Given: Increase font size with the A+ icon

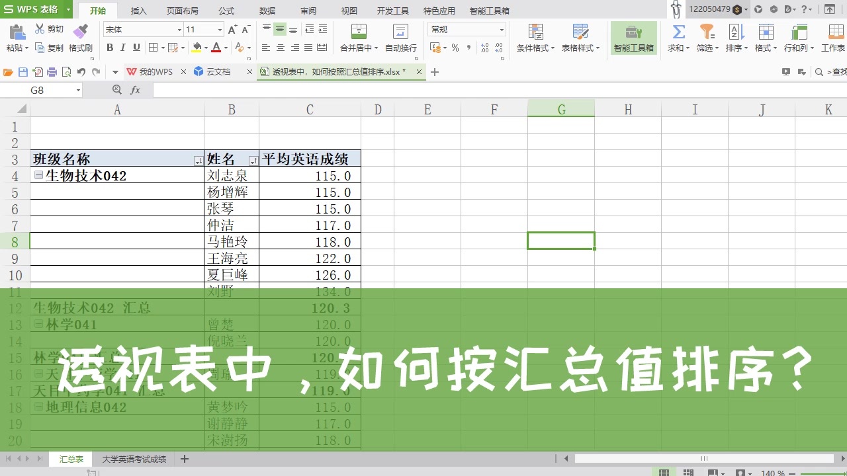Looking at the screenshot, I should (232, 29).
